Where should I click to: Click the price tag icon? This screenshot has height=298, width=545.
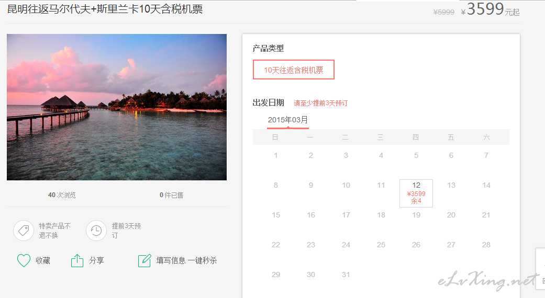point(24,231)
